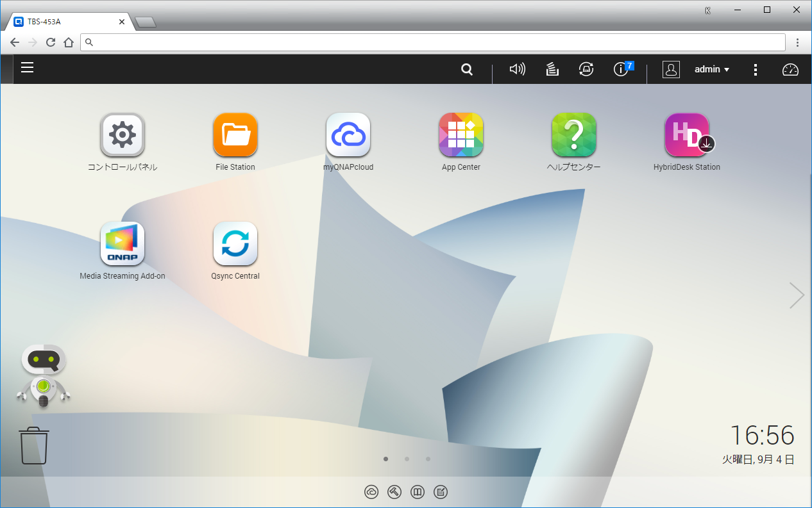Click the search magnifier icon
The height and width of the screenshot is (508, 812).
coord(467,70)
